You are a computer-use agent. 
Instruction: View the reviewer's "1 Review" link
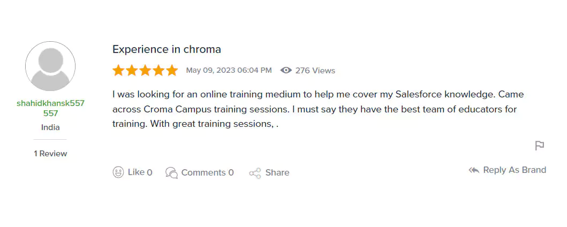point(50,154)
